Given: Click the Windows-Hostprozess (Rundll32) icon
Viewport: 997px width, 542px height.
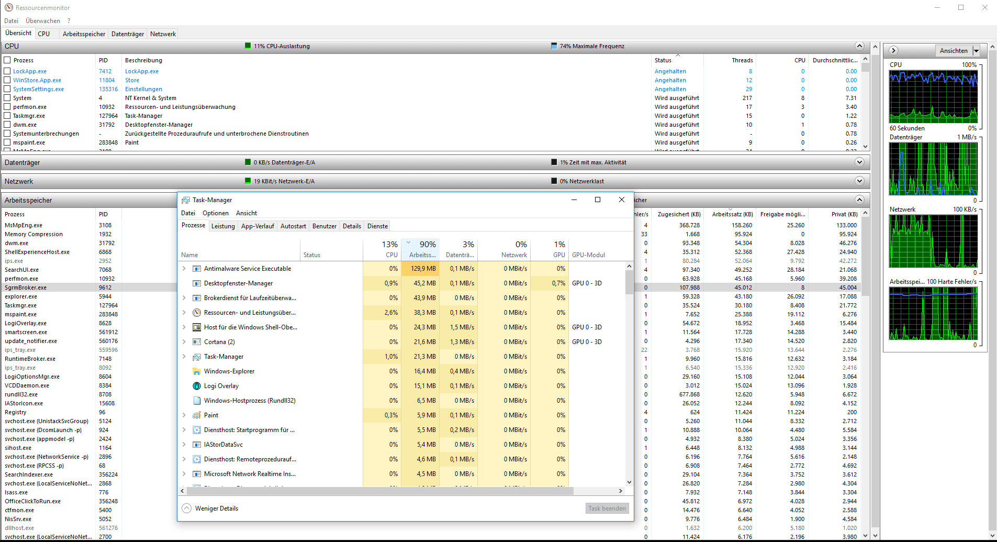Looking at the screenshot, I should point(197,401).
